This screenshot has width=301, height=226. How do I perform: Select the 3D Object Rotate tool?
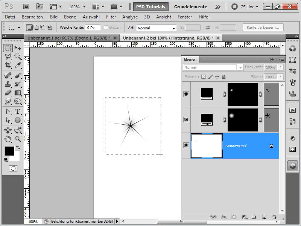click(8, 130)
